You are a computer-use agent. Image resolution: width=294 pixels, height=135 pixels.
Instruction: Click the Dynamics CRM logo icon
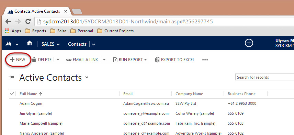(8, 44)
